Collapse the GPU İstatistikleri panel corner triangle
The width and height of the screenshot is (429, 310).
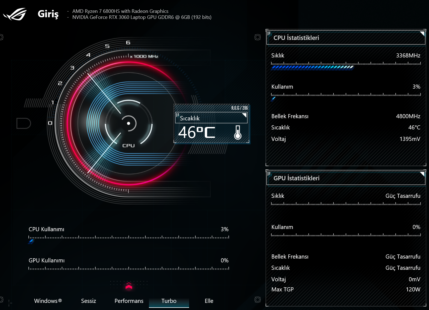[422, 174]
